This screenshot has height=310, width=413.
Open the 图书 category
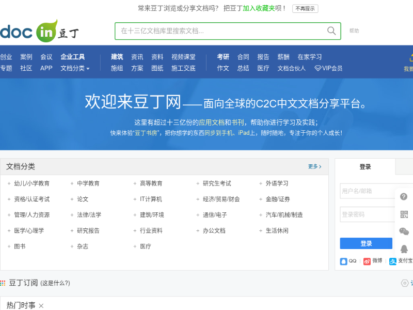point(20,246)
